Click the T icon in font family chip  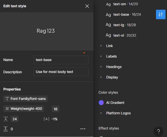click(x=7, y=99)
